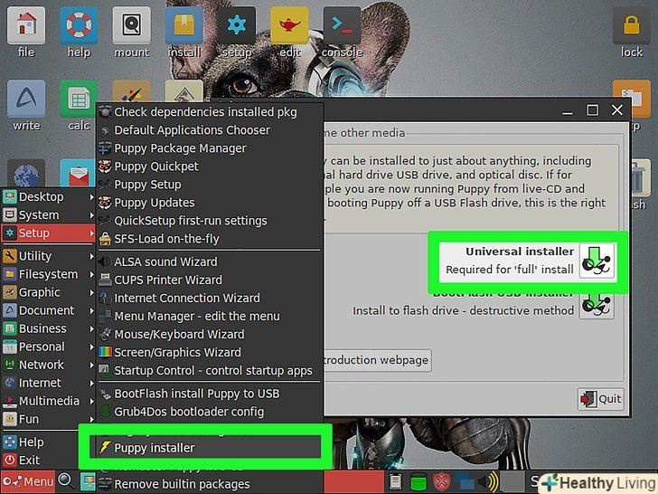
Task: Open Startup Control - control startup apps
Action: (x=209, y=371)
